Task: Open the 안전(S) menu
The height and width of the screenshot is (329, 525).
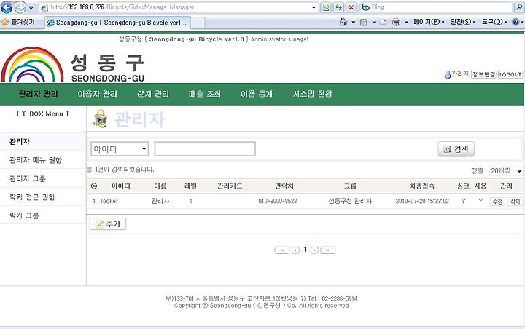Action: click(x=463, y=22)
